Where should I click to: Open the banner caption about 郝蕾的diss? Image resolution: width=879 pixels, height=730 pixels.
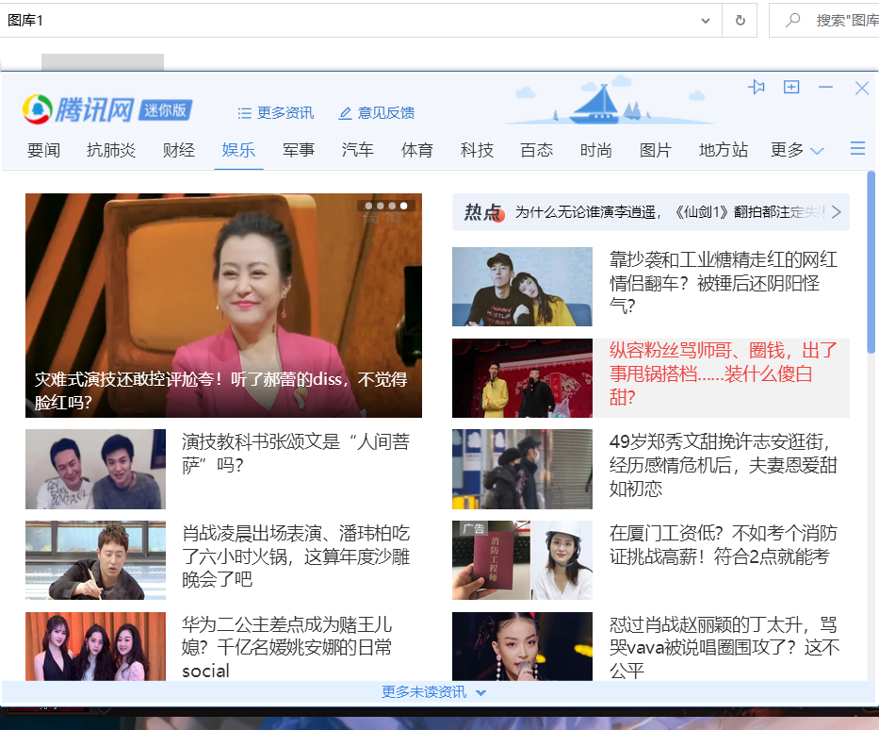coord(220,390)
